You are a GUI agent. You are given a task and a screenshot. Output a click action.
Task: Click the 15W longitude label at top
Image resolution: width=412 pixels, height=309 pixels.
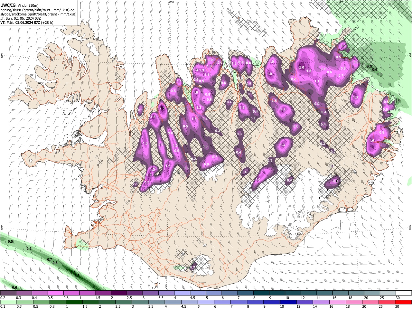point(341,2)
